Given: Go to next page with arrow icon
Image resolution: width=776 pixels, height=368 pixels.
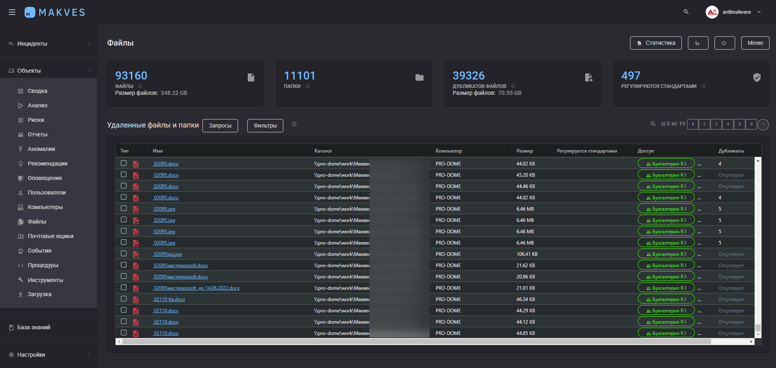Looking at the screenshot, I should [763, 124].
